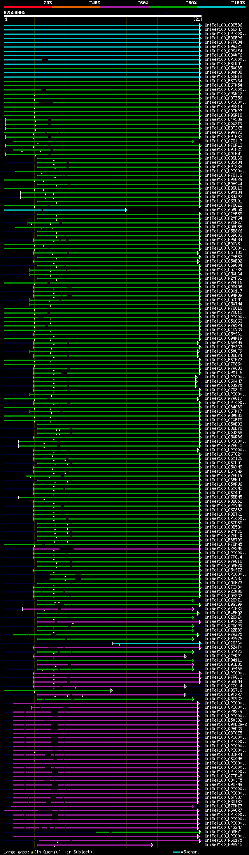Open hit UniRef100_B9GEP6
The height and width of the screenshot is (855, 249).
(x=223, y=38)
